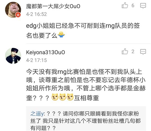This screenshot has height=131, width=151.
Task: Like the comment by Keiyona313OuO
Action: click(x=125, y=51)
